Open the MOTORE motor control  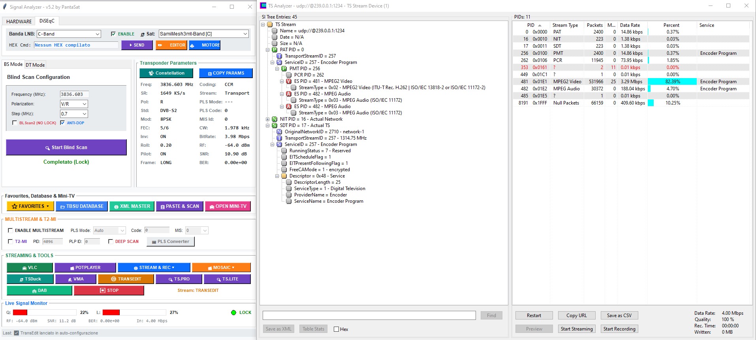point(205,45)
